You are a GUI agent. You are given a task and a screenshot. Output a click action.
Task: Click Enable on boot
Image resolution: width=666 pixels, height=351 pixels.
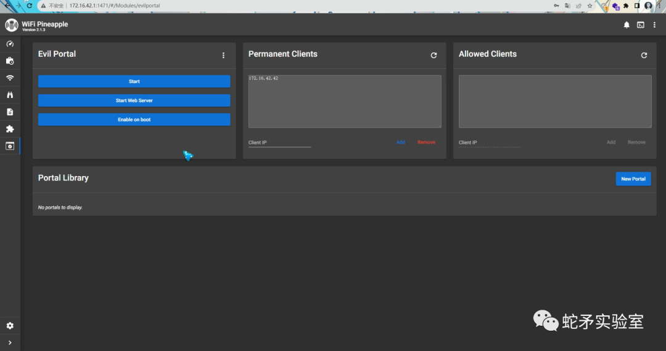134,119
